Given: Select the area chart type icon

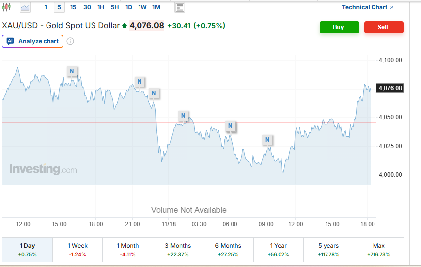Looking at the screenshot, I should [25, 7].
